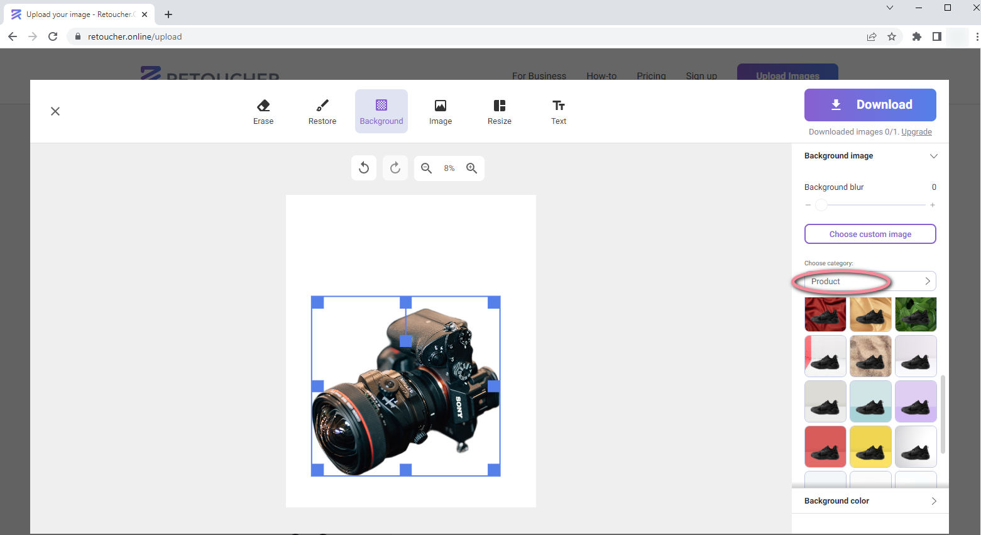The height and width of the screenshot is (535, 981).
Task: Open the Image tool
Action: tap(440, 111)
